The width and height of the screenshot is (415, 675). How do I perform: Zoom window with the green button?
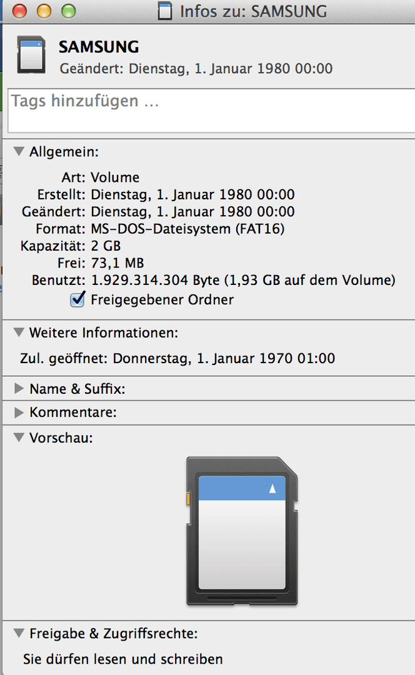pos(69,11)
